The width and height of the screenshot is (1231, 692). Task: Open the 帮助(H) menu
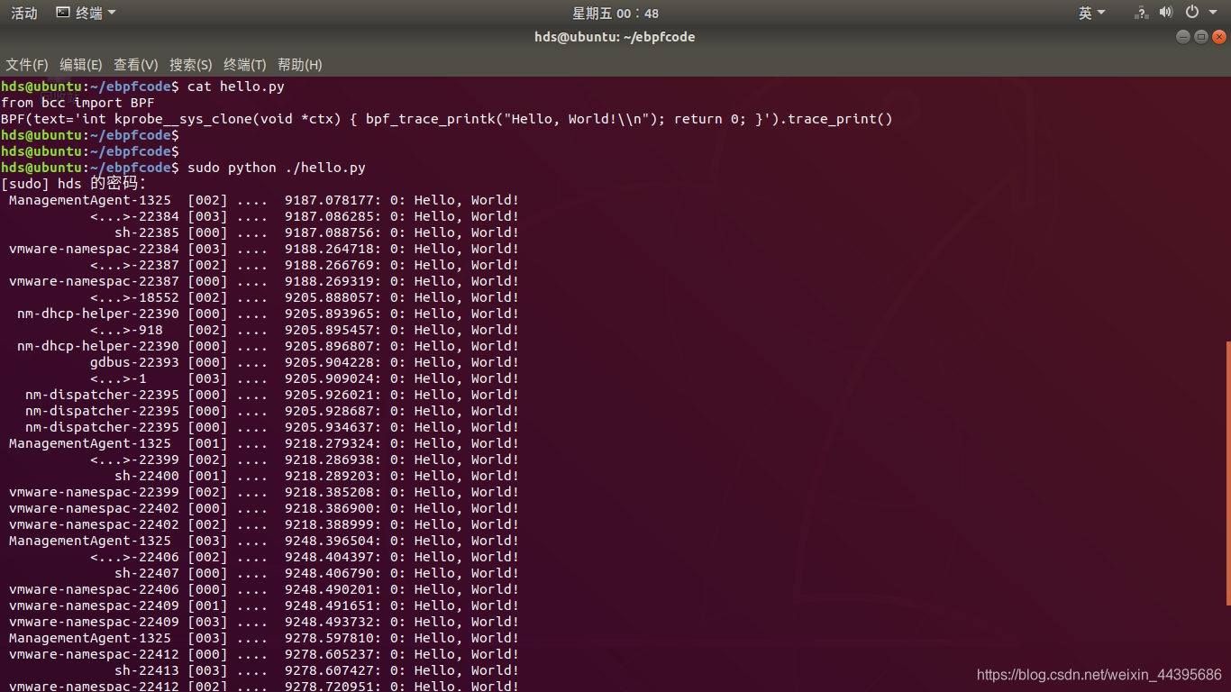coord(300,65)
